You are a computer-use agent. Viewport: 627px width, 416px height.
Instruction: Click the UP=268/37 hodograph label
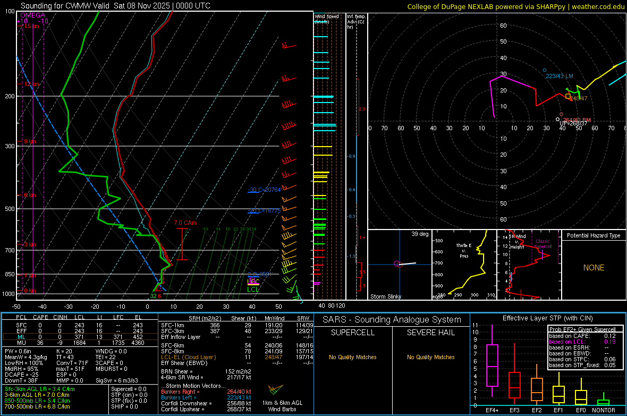(573, 124)
